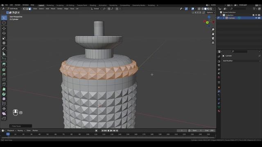Activate the combined Transform tool
The image size is (262, 147).
[4, 43]
